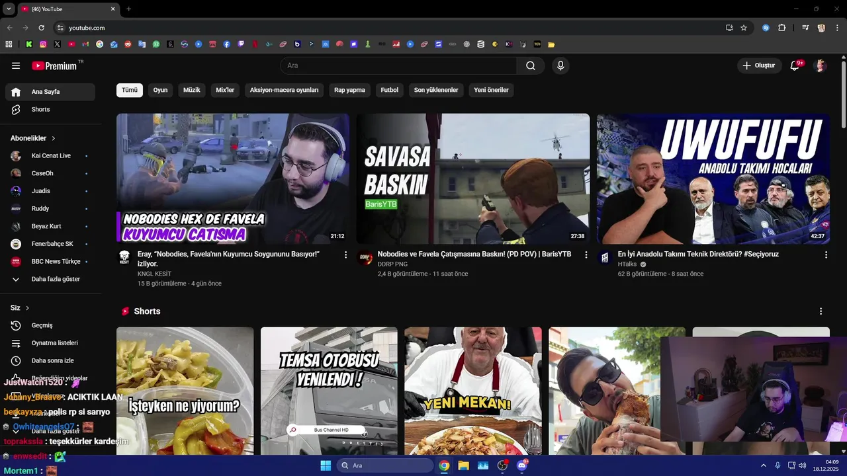
Task: Expand Abonelikler section chevron
Action: point(54,138)
